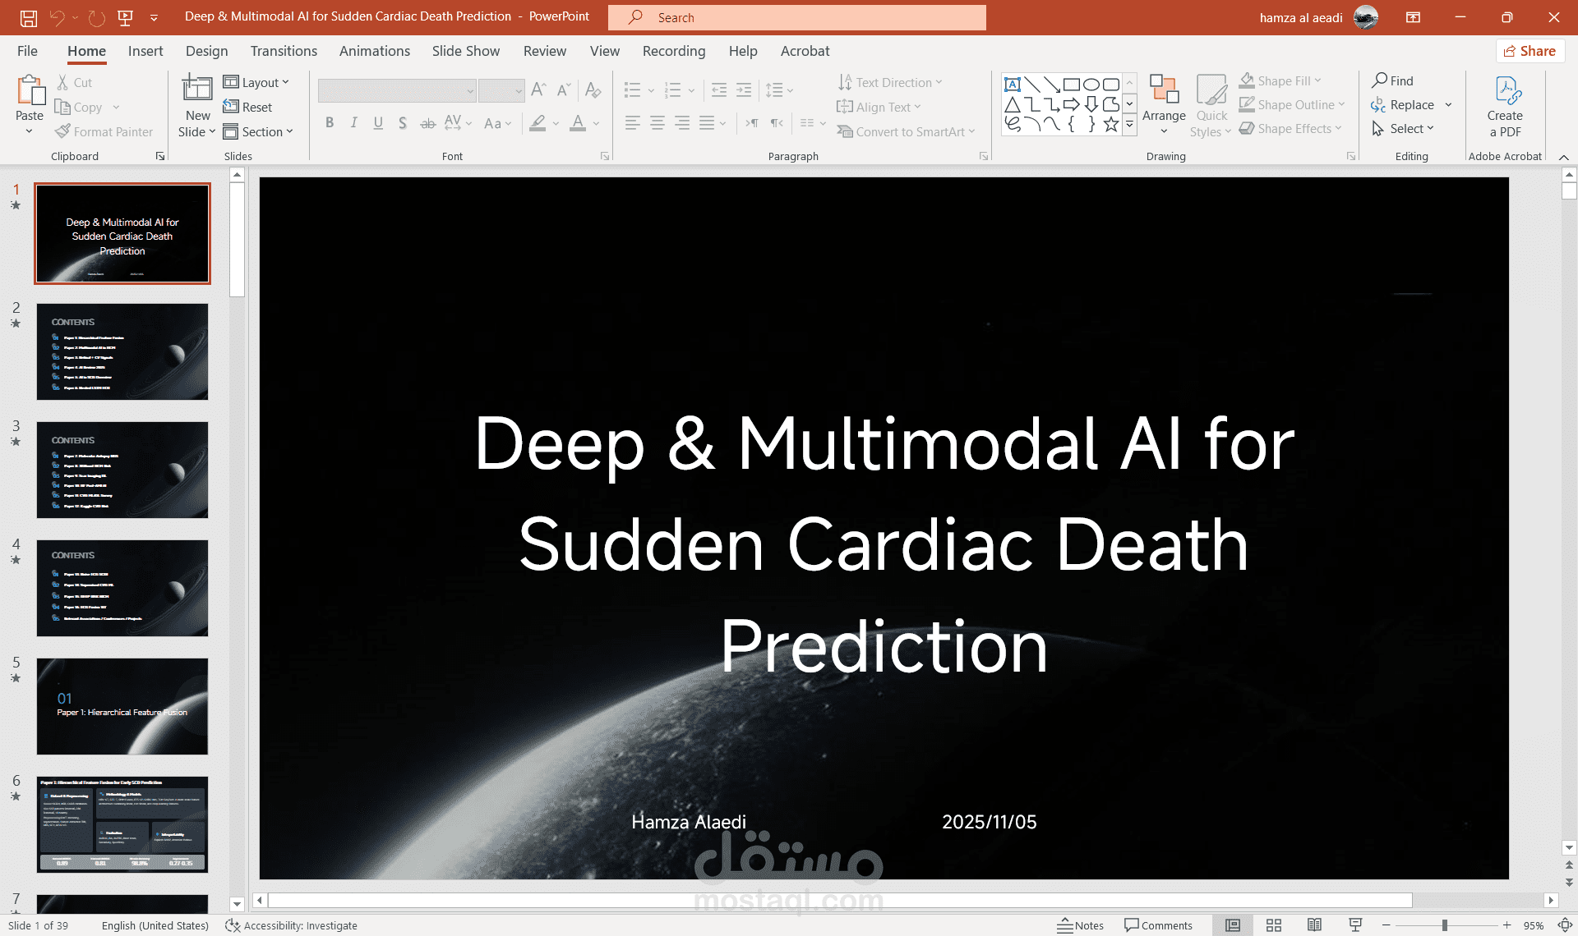Toggle the Notes pane
The width and height of the screenshot is (1578, 936).
(1081, 925)
